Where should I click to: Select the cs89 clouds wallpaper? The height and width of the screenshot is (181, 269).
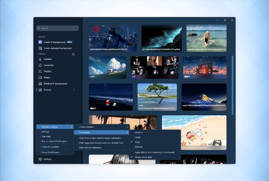[x=107, y=67]
